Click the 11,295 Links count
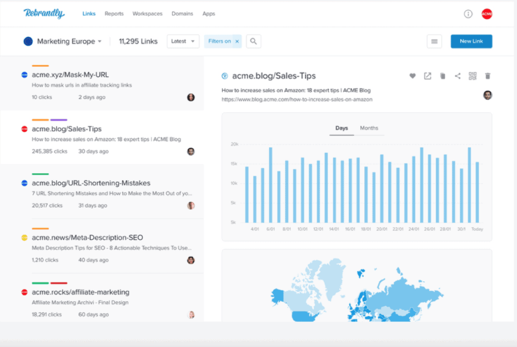This screenshot has width=517, height=347. pyautogui.click(x=138, y=41)
